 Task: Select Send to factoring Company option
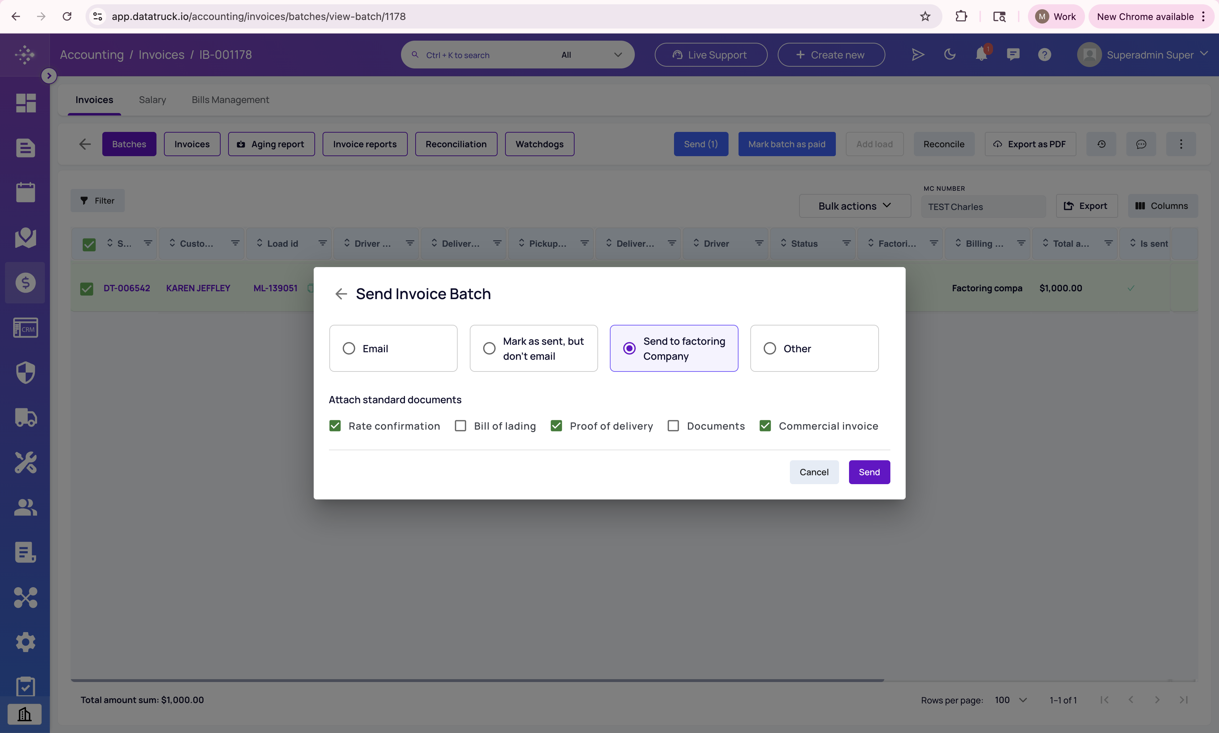point(674,348)
